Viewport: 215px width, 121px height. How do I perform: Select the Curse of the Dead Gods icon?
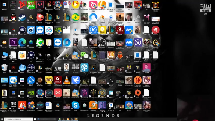click(x=146, y=17)
